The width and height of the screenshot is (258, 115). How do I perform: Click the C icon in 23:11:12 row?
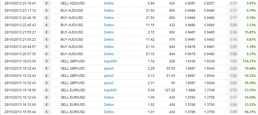pyautogui.click(x=47, y=11)
